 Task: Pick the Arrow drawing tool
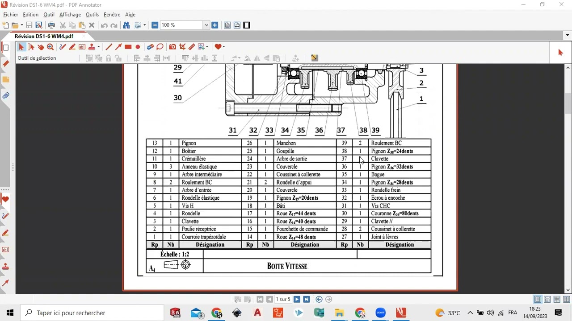[x=118, y=47]
